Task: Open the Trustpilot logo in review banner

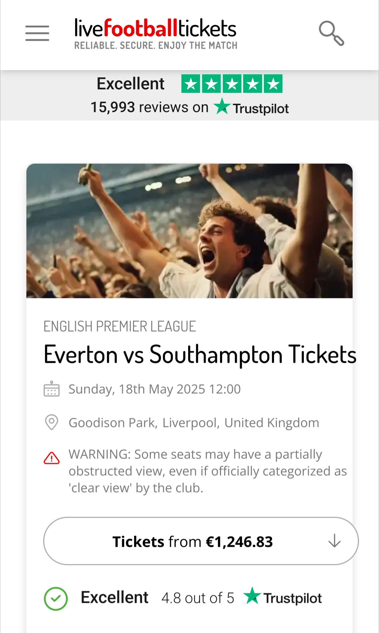Action: click(x=251, y=107)
